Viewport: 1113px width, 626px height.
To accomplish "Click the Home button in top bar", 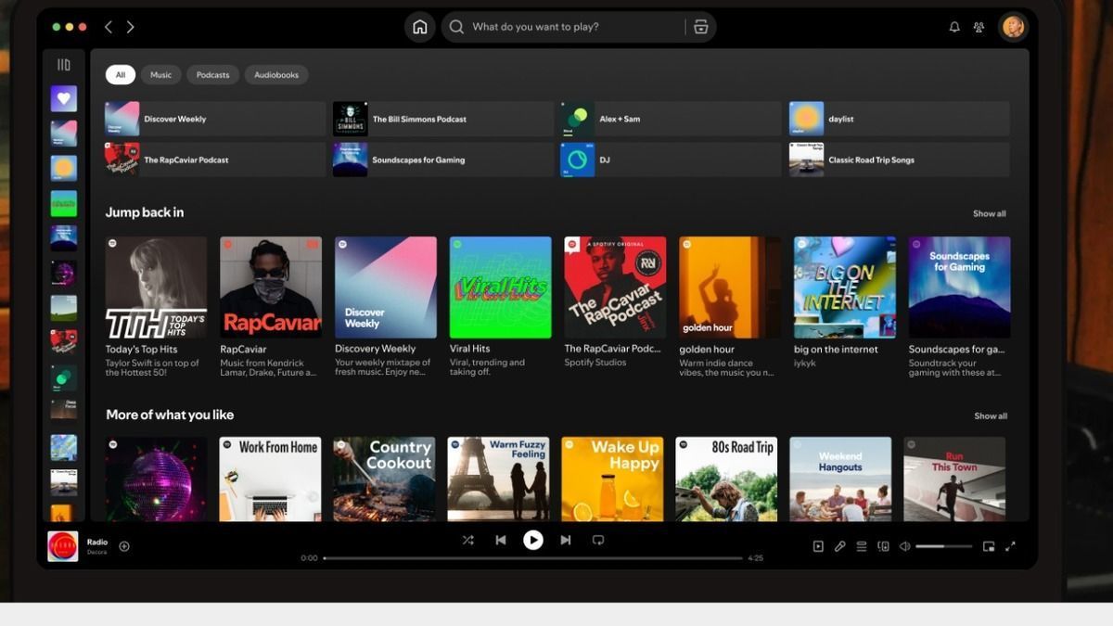I will coord(419,27).
